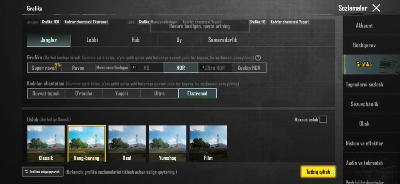Select Super ravon graphics quality
Image resolution: width=400 pixels, height=184 pixels.
[x=44, y=68]
